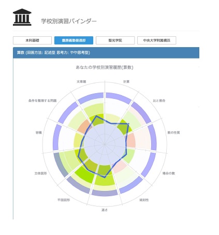Viewport: 219px width, 235px height.
Task: Click the 数の性質 axis label
Action: point(173,133)
